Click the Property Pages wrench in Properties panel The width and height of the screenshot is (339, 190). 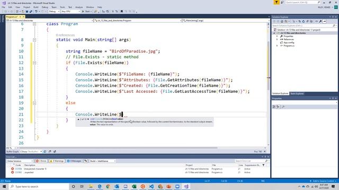(x=283, y=107)
